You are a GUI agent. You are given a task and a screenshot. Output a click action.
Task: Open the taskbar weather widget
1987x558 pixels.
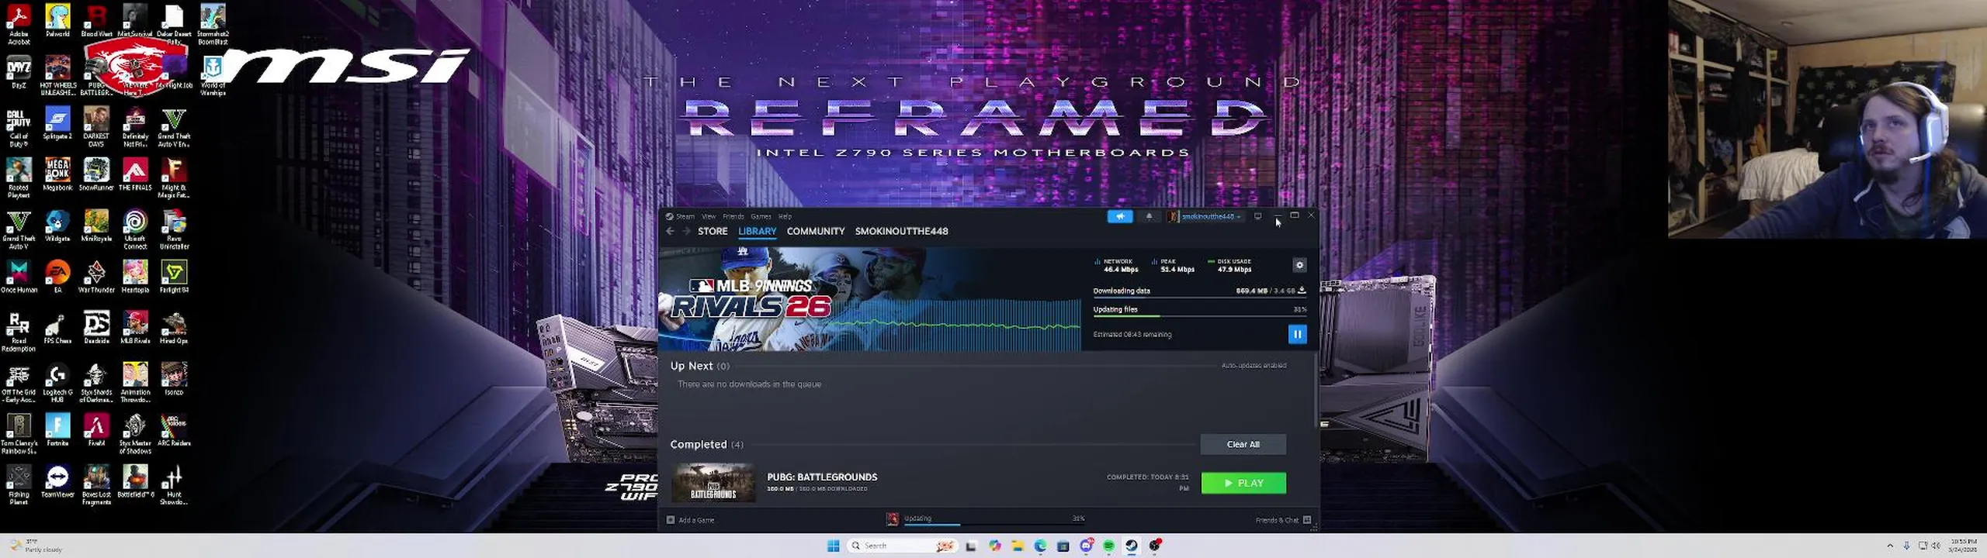point(36,546)
